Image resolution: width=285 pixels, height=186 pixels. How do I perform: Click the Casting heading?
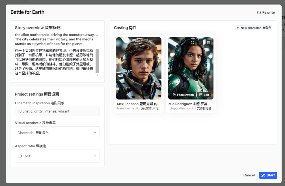tap(125, 28)
